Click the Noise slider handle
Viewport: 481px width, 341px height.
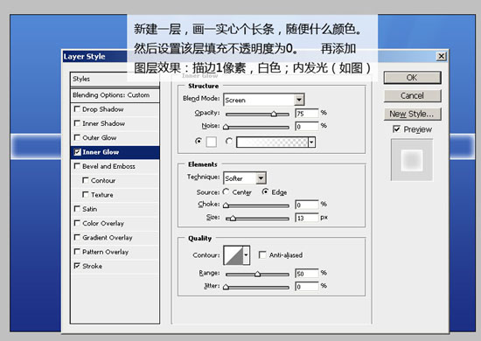pyautogui.click(x=227, y=127)
